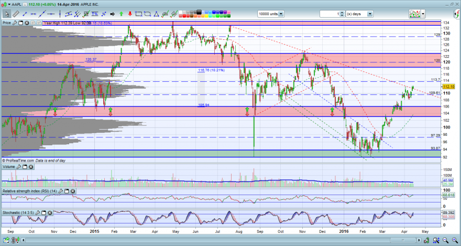461x246 pixels.
Task: Close the Volume indicator panel
Action: click(30, 167)
